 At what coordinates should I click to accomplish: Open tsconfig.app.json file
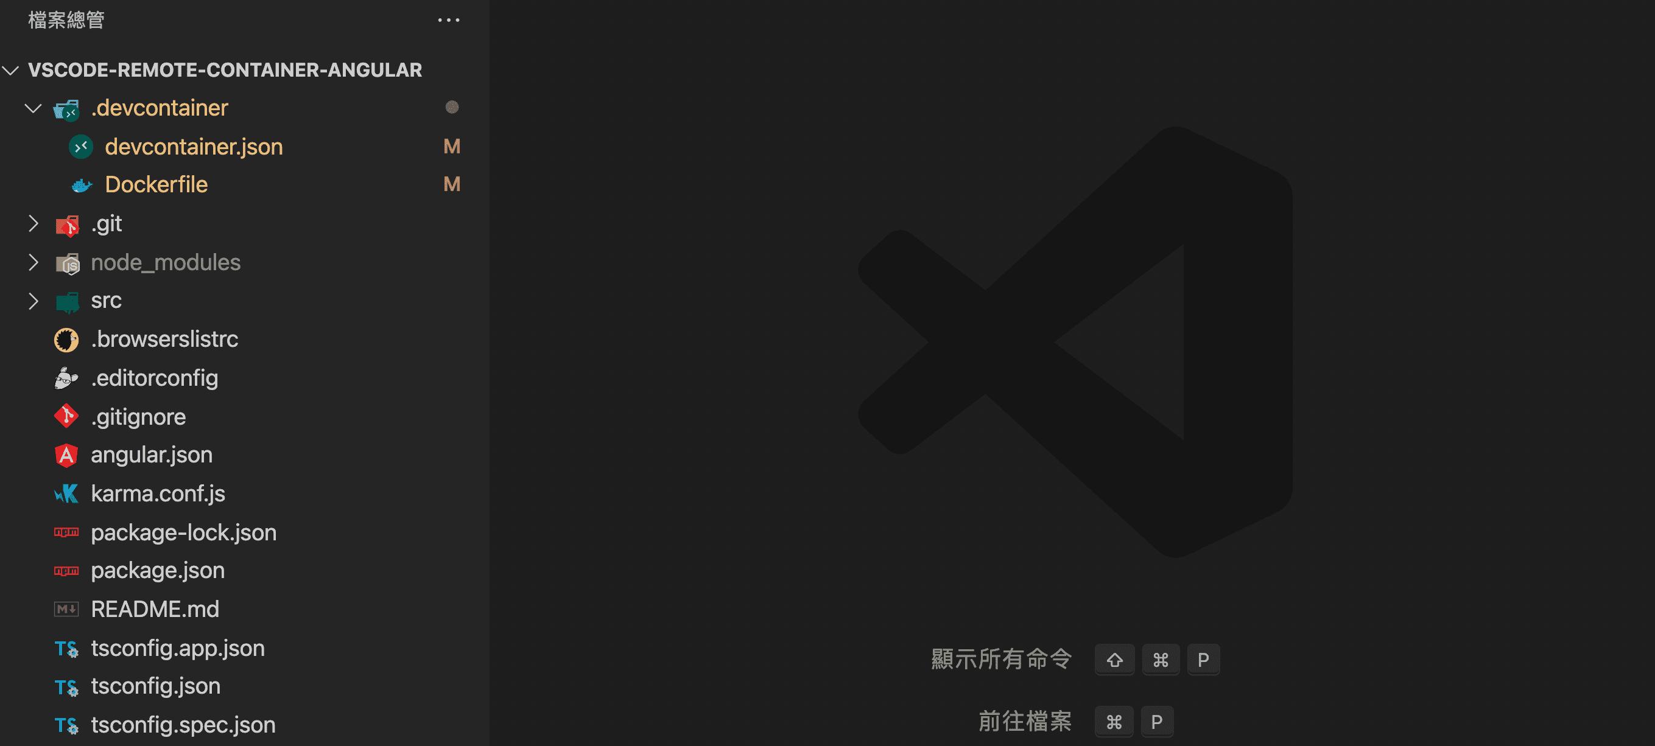178,649
